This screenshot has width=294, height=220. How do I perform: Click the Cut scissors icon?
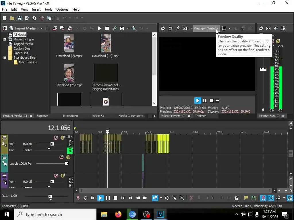(42, 18)
